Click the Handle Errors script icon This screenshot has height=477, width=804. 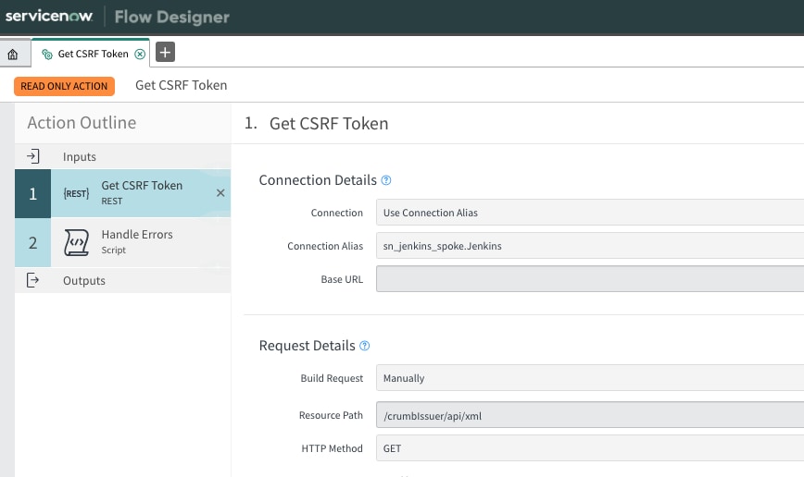click(x=76, y=242)
